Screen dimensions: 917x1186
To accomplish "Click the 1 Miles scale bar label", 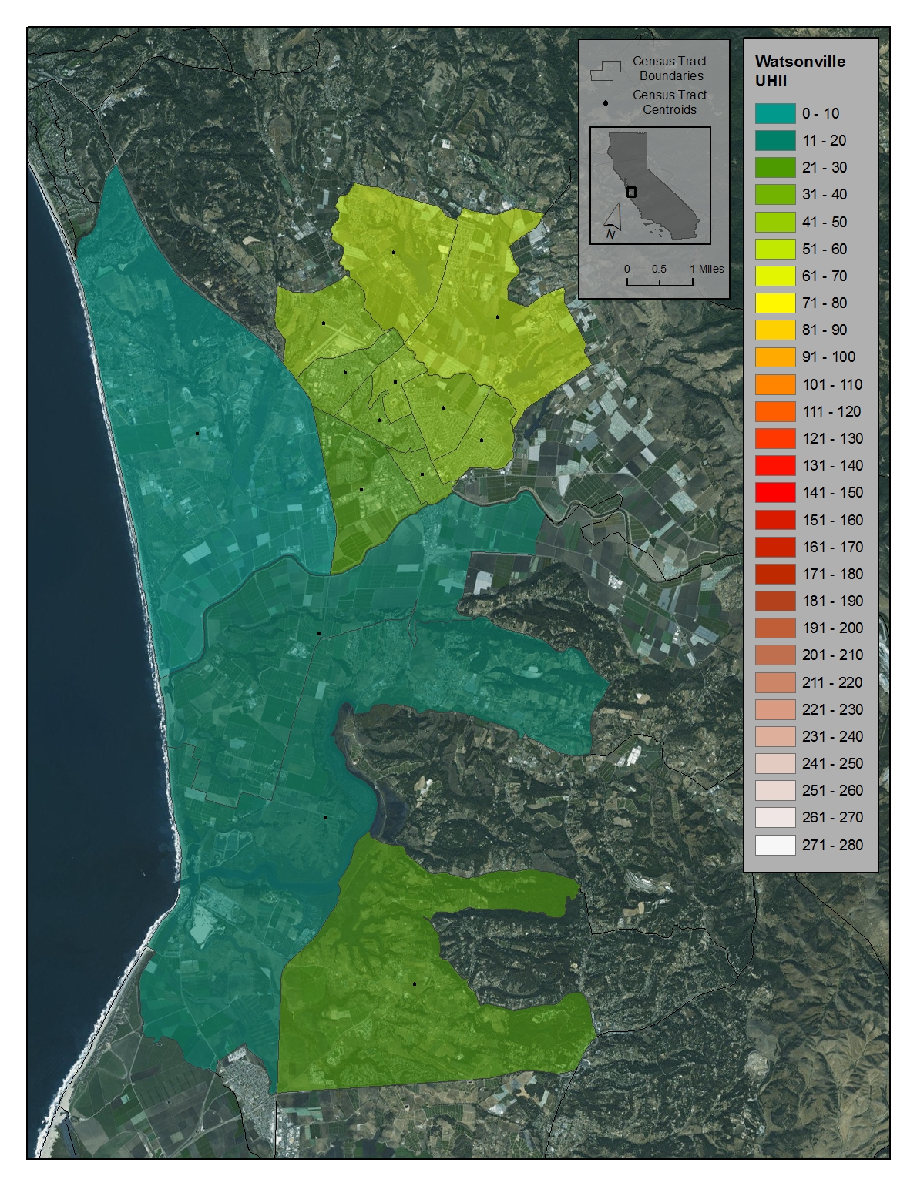I will coord(707,269).
